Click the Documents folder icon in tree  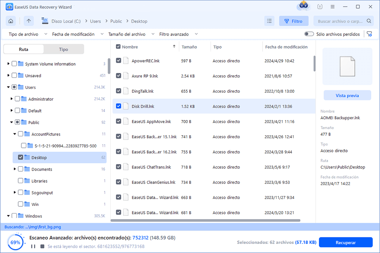click(27, 169)
